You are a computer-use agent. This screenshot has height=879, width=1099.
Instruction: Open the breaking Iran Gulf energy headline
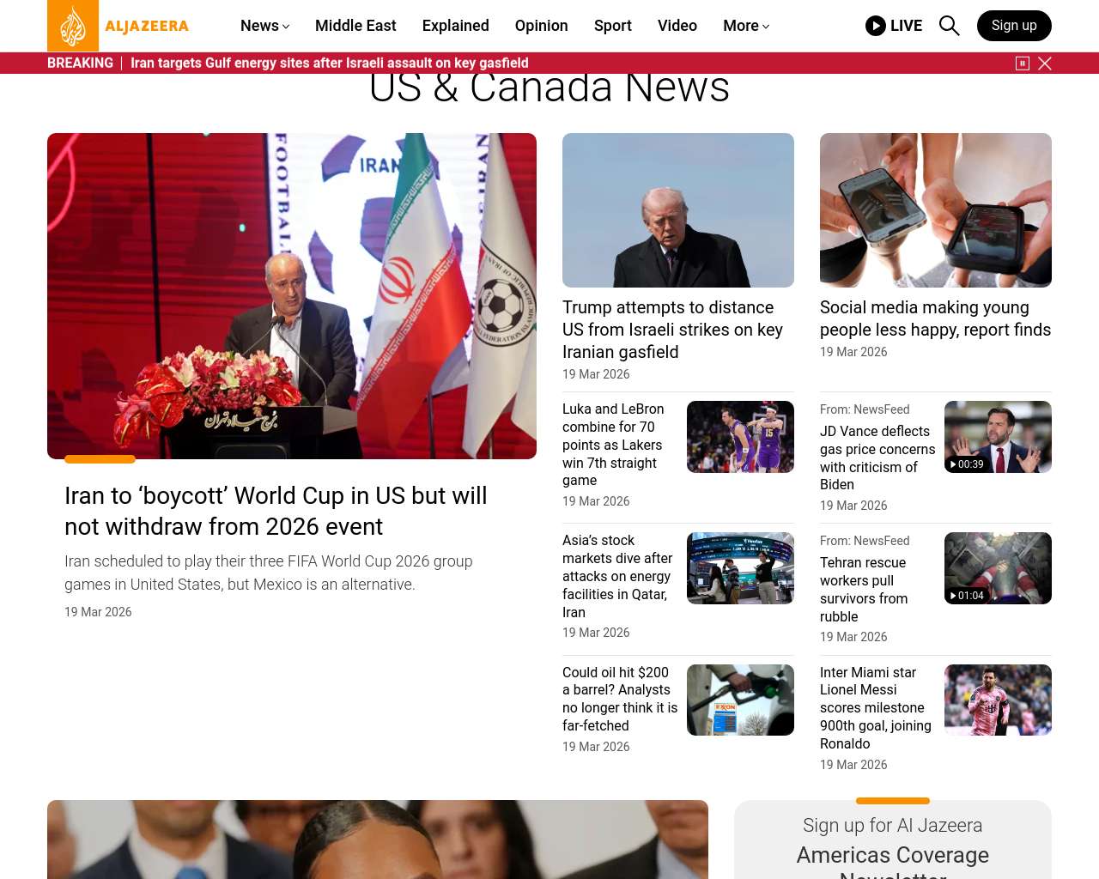click(329, 64)
